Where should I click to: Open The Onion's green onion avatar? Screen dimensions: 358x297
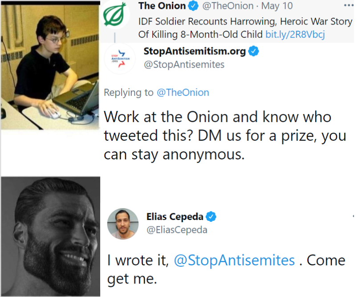(115, 13)
